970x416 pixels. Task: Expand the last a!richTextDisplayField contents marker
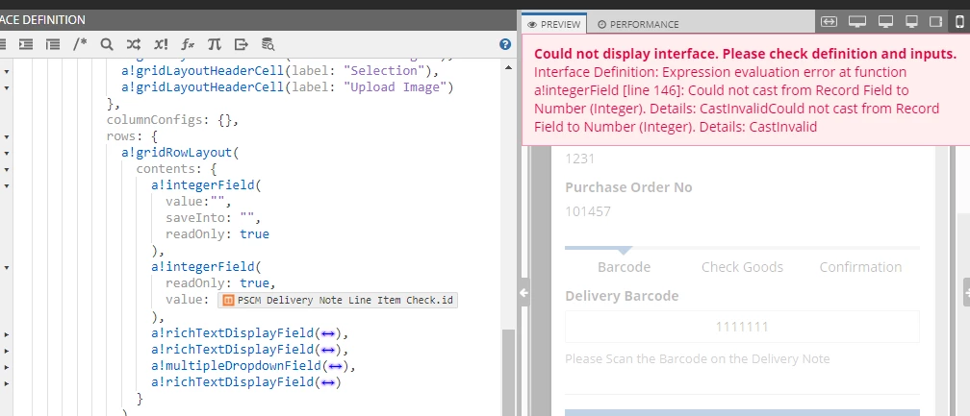pyautogui.click(x=327, y=382)
